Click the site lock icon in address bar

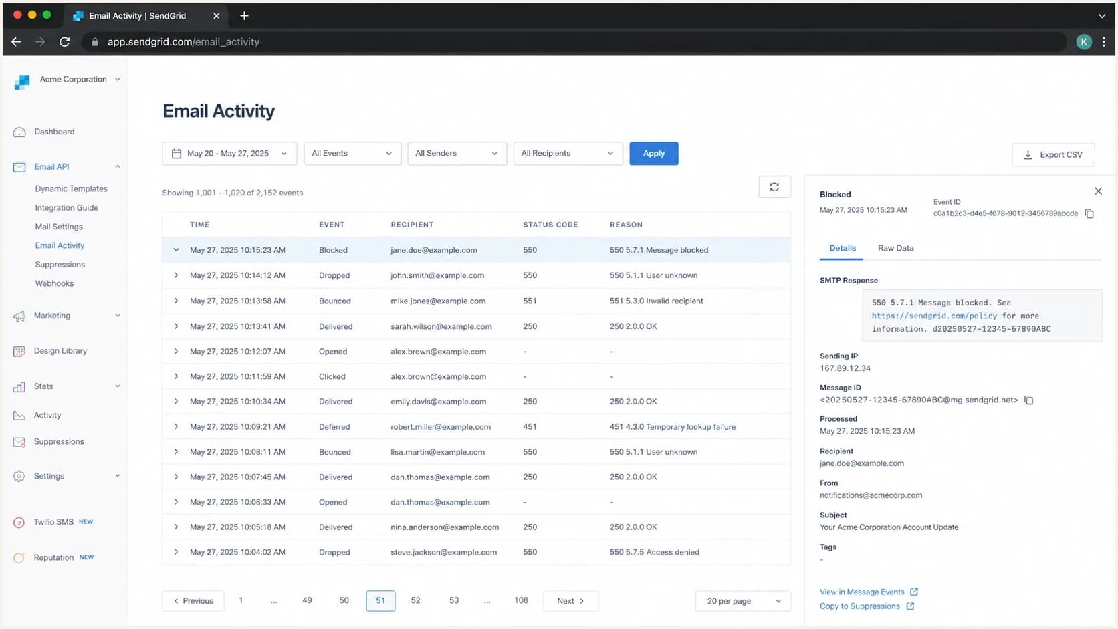click(x=94, y=42)
